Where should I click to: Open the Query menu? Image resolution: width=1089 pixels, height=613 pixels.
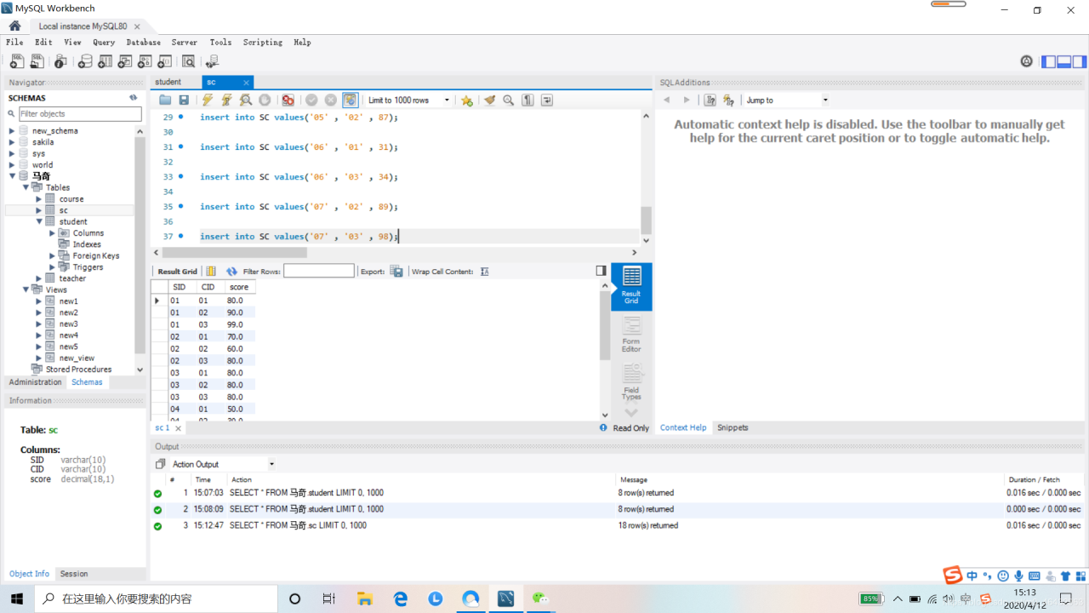(x=104, y=42)
